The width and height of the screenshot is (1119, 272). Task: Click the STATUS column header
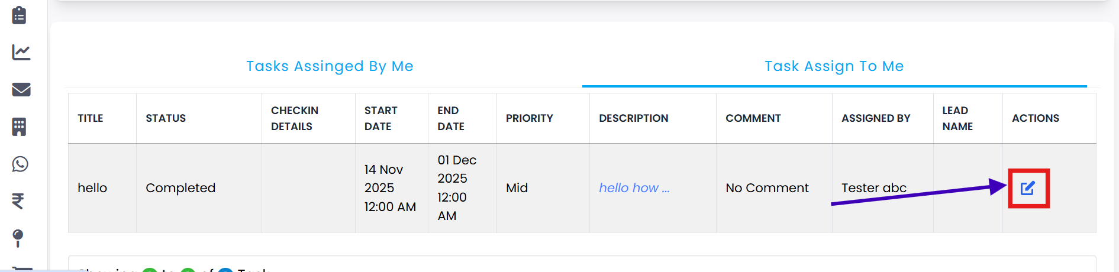pos(166,118)
